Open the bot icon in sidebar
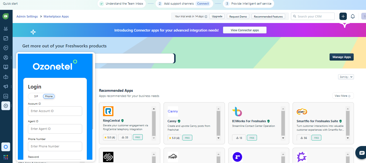The height and width of the screenshot is (163, 366). point(6,77)
